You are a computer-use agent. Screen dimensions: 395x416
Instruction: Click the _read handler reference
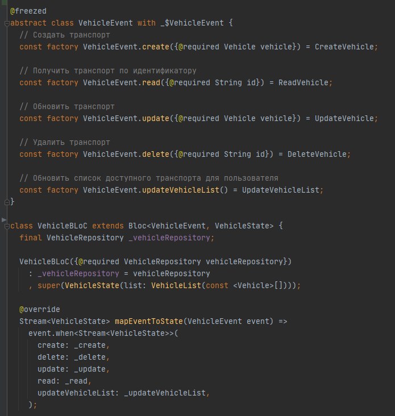76,381
